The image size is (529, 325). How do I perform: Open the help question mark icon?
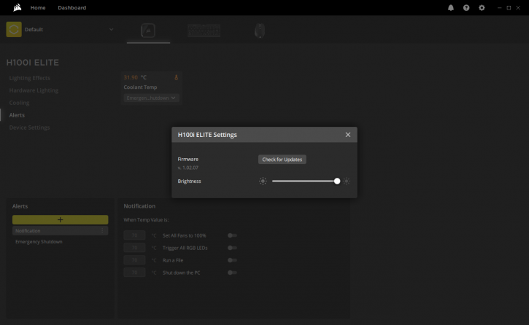point(466,8)
